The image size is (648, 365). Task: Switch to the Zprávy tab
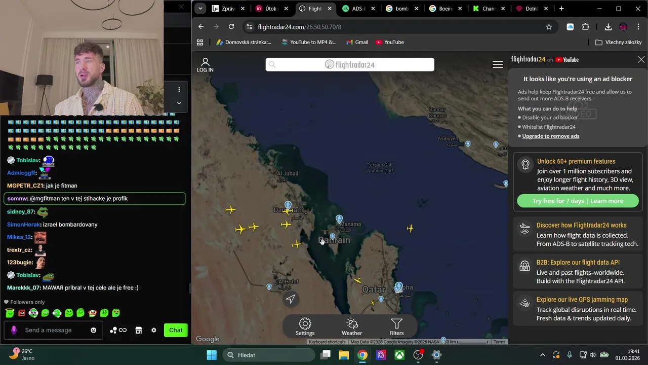tap(228, 9)
